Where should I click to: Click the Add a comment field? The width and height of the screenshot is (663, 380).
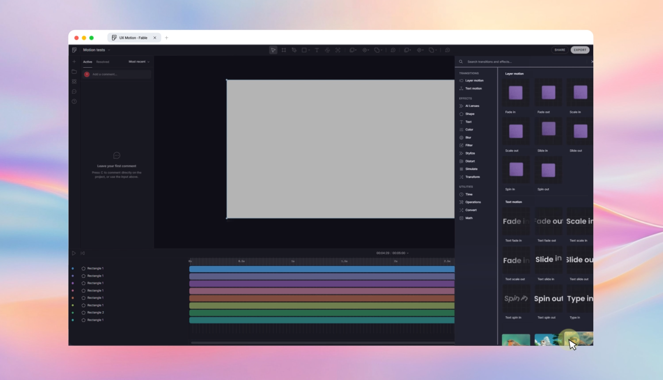pos(117,75)
